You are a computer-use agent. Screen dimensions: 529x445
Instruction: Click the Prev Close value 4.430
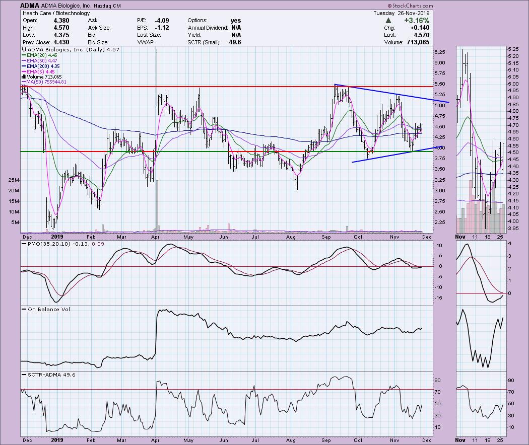pos(61,42)
